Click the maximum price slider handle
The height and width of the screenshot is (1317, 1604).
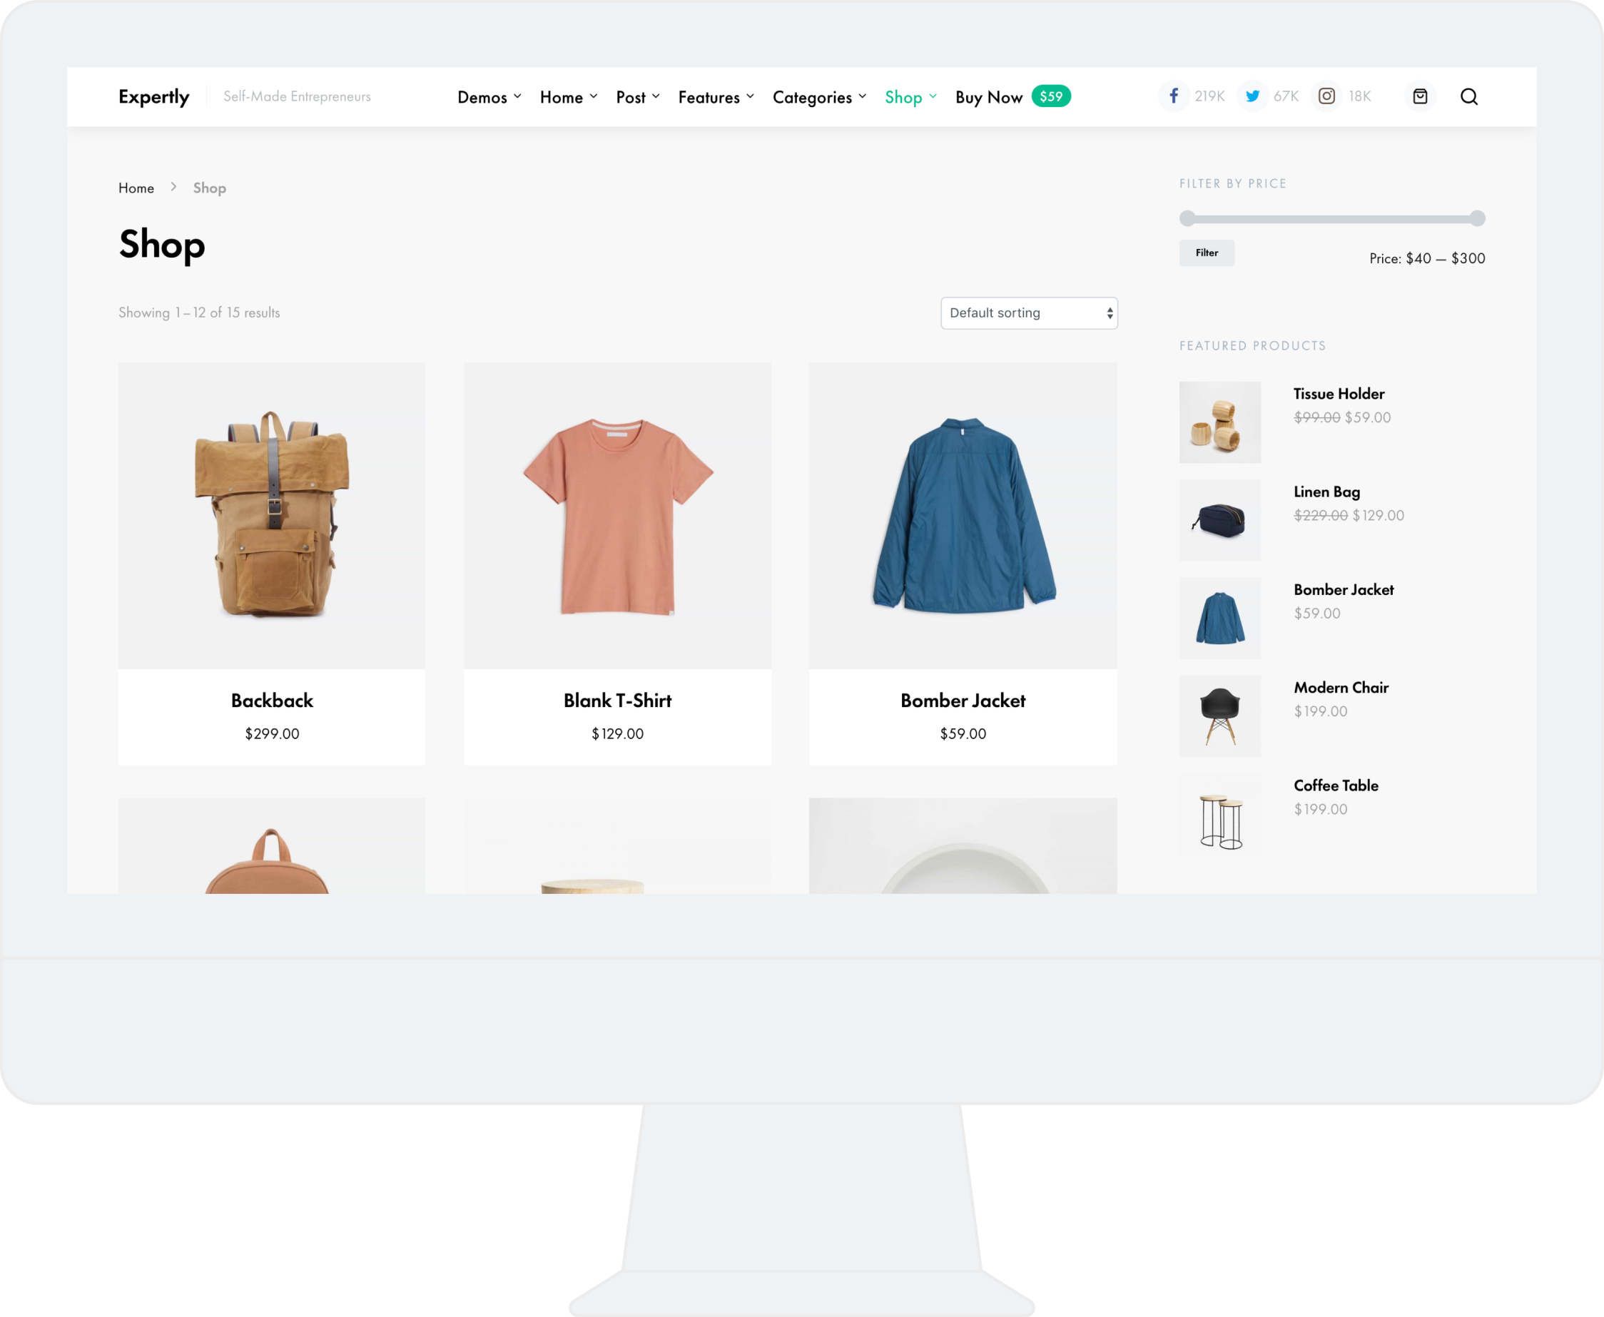pos(1477,218)
